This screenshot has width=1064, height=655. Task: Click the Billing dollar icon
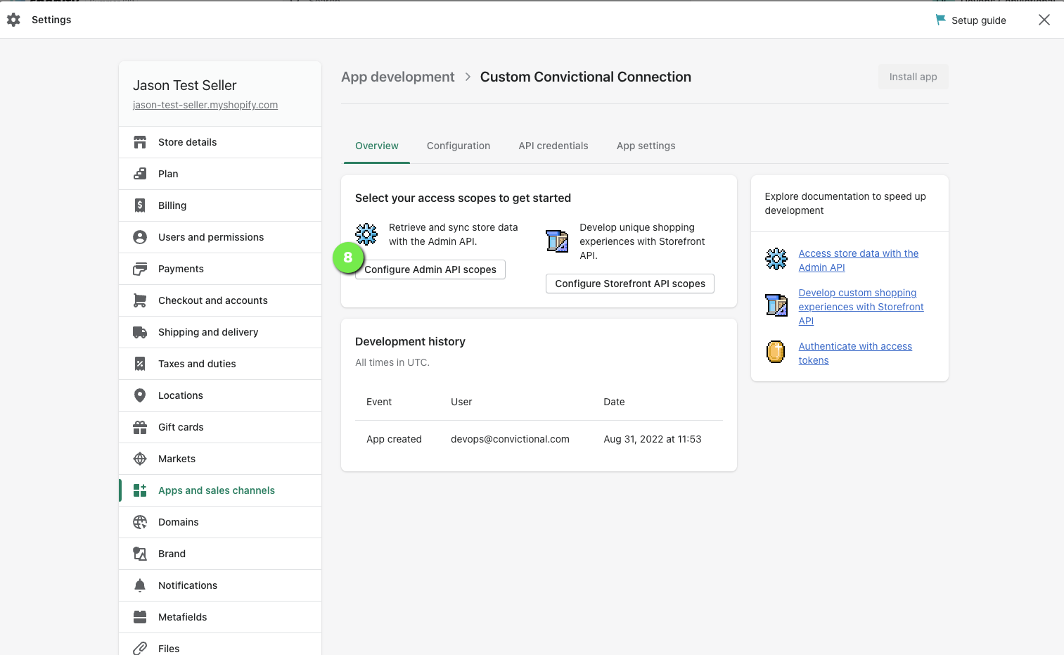tap(140, 205)
